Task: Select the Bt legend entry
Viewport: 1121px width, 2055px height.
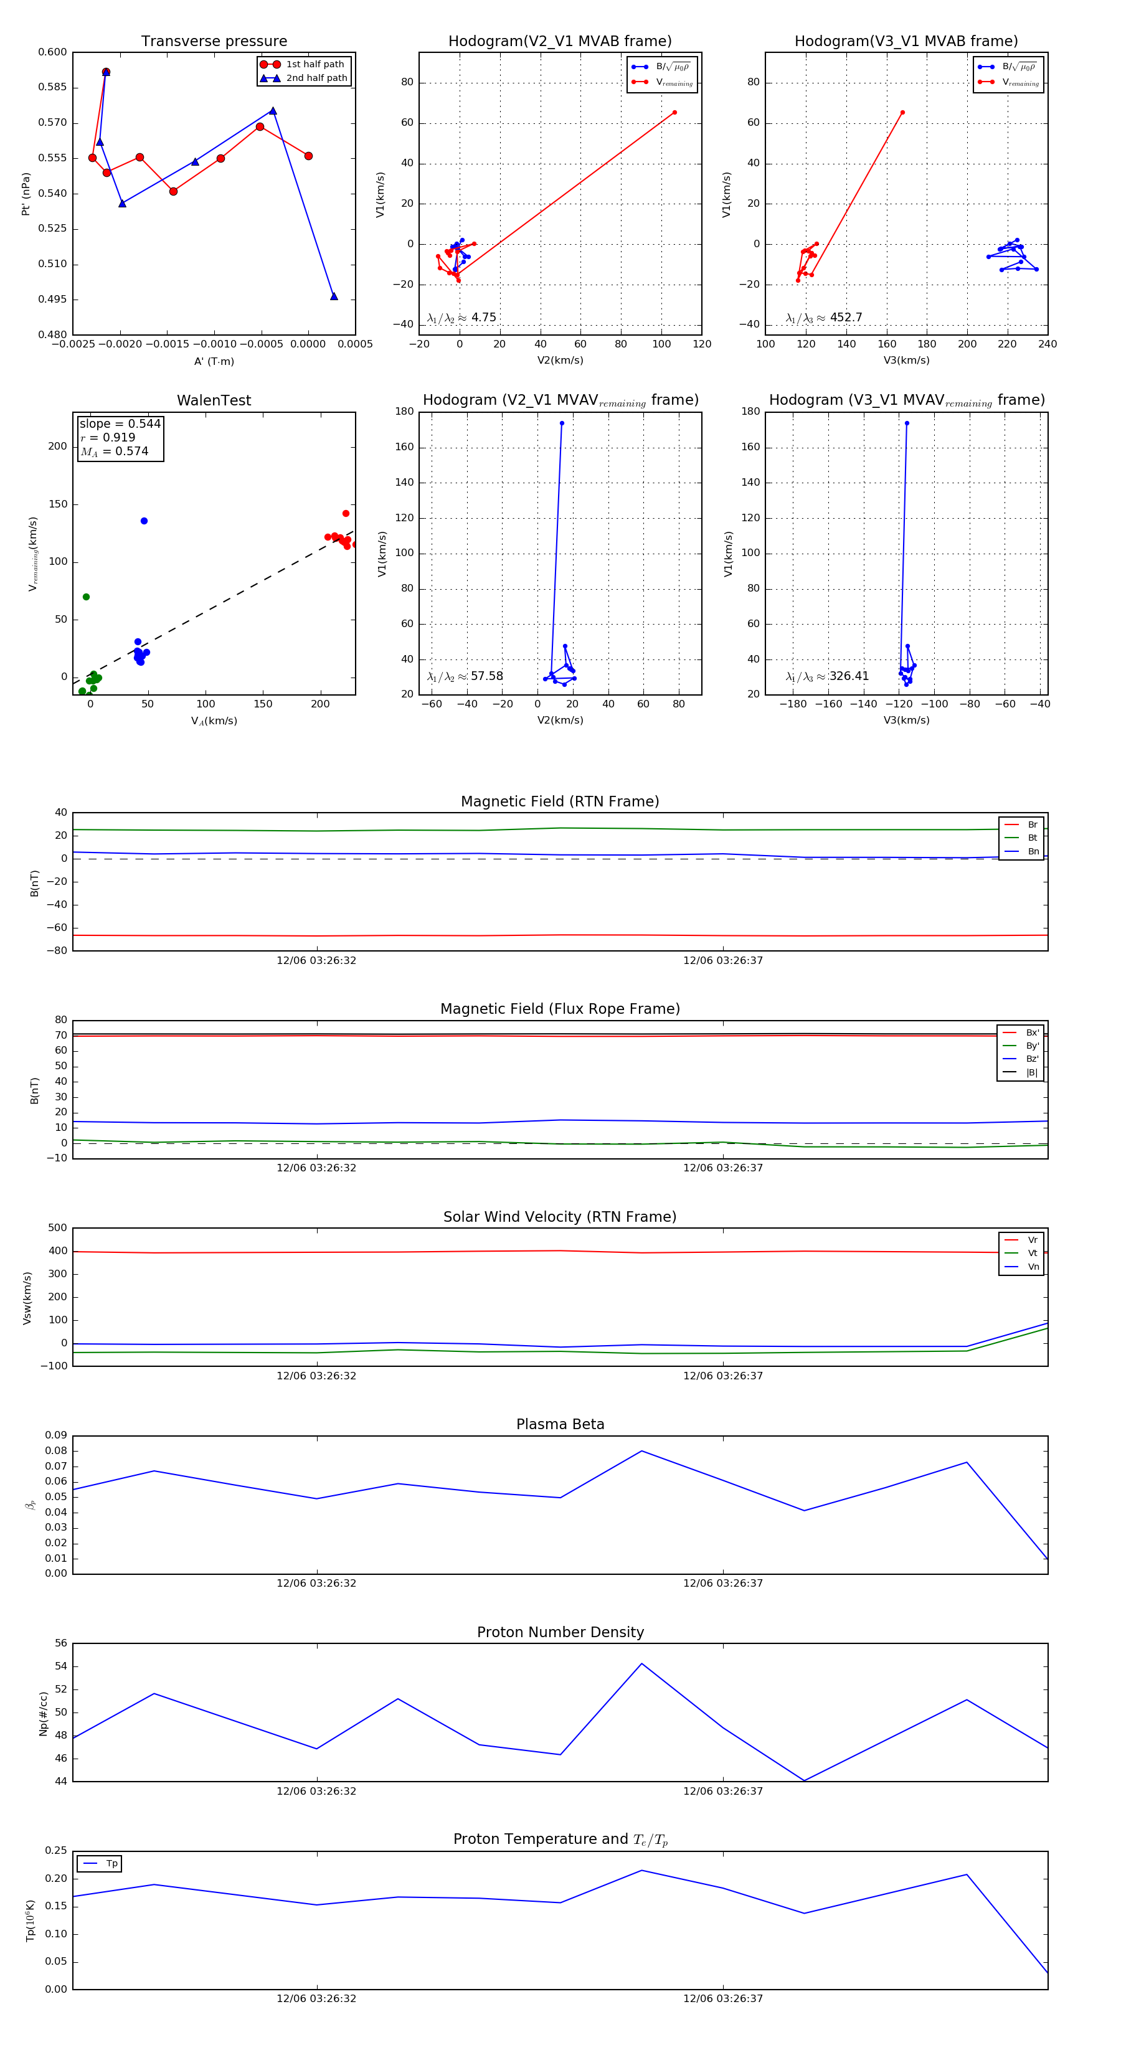Action: (x=1021, y=838)
